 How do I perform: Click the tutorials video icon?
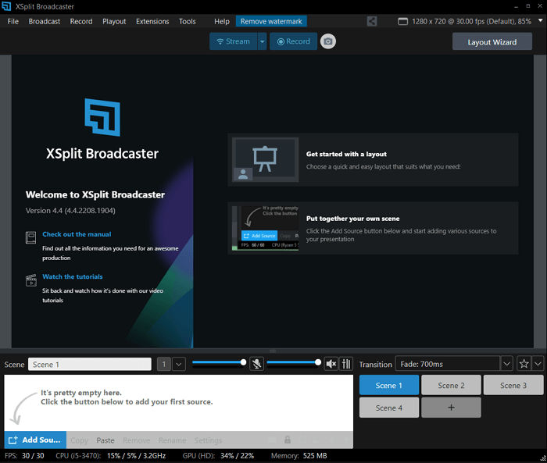31,279
